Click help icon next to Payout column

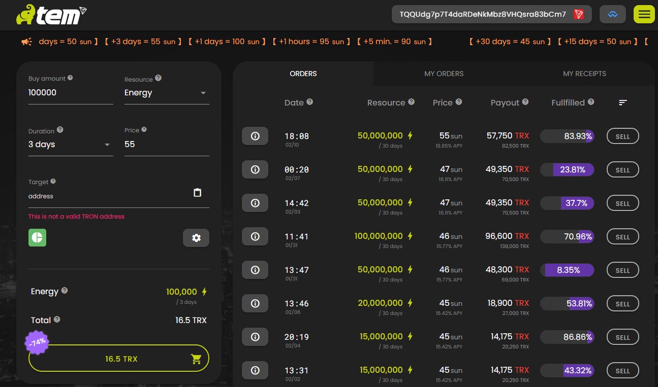[x=525, y=102]
